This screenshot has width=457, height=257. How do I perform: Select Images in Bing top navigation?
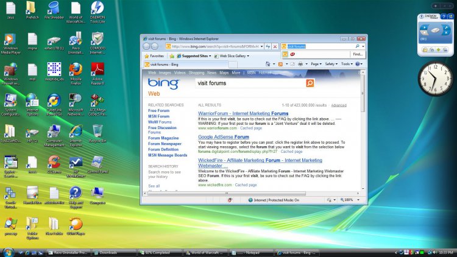[x=165, y=73]
